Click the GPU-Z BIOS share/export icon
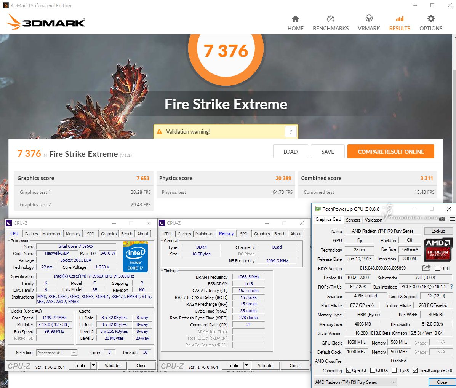 tap(426, 268)
